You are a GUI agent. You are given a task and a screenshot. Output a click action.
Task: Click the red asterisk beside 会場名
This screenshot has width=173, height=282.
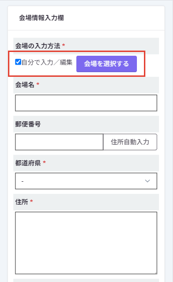tap(38, 84)
